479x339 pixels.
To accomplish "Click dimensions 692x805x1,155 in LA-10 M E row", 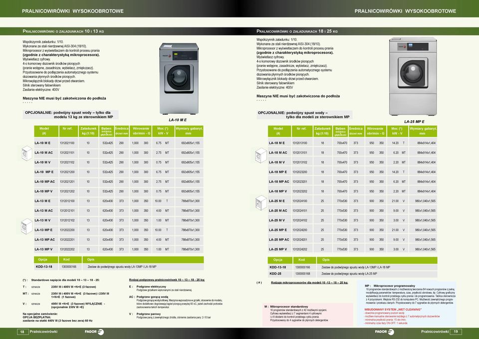I will point(190,143).
